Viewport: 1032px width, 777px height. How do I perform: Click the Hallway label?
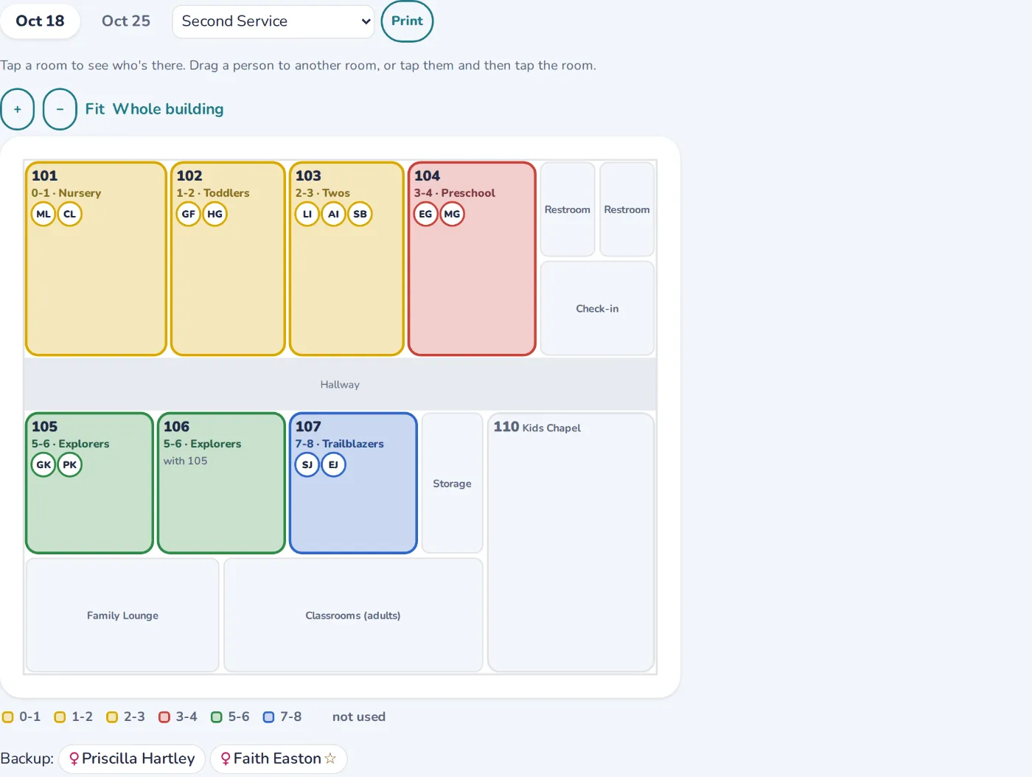pos(340,385)
